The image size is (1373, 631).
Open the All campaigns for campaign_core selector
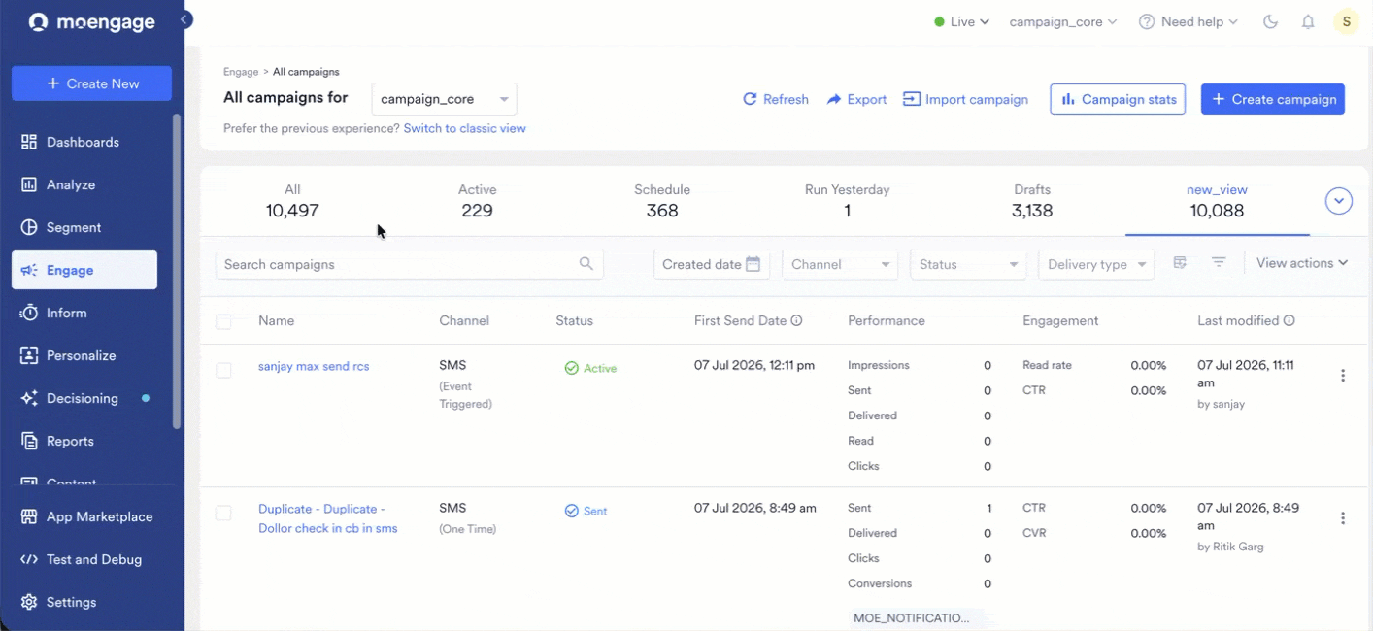444,99
